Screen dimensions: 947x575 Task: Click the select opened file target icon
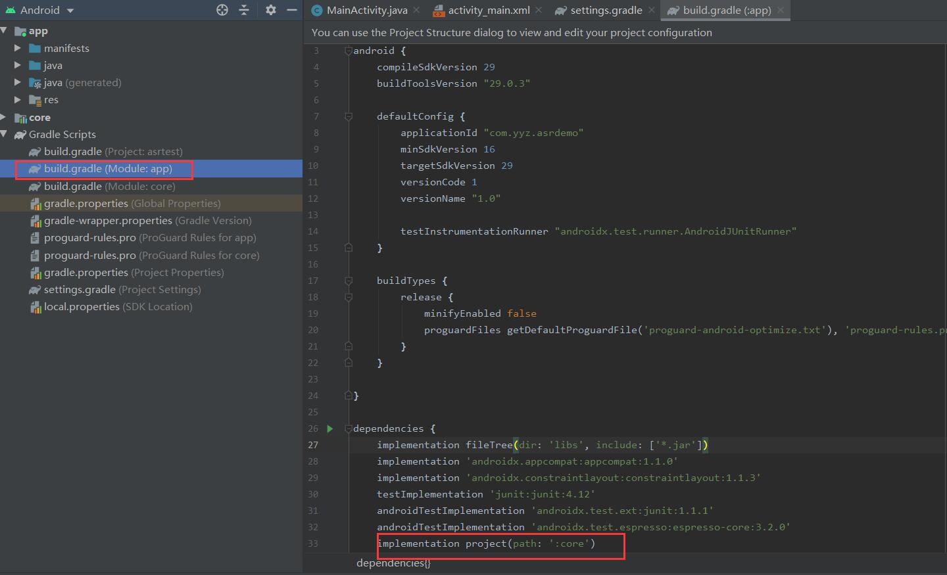[222, 10]
